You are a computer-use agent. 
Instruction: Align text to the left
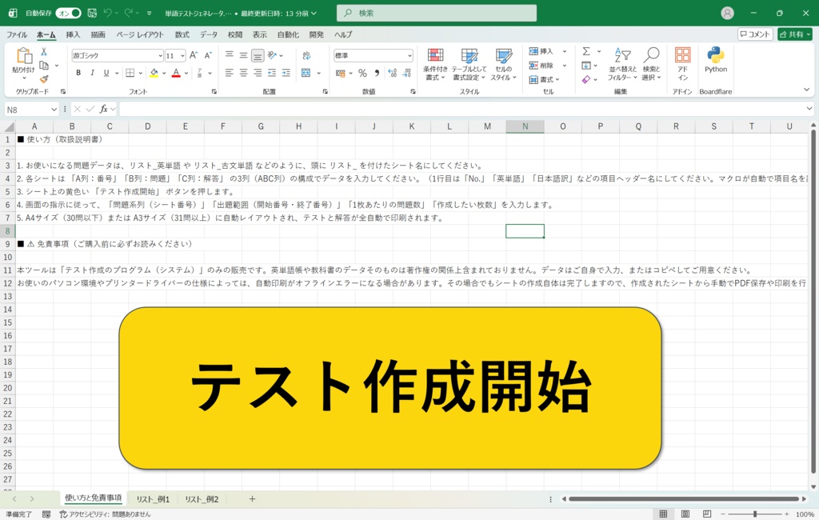[x=230, y=73]
